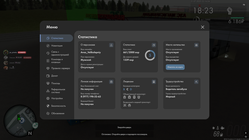
Task: Click the third public transport license icon
Action: 134,97
